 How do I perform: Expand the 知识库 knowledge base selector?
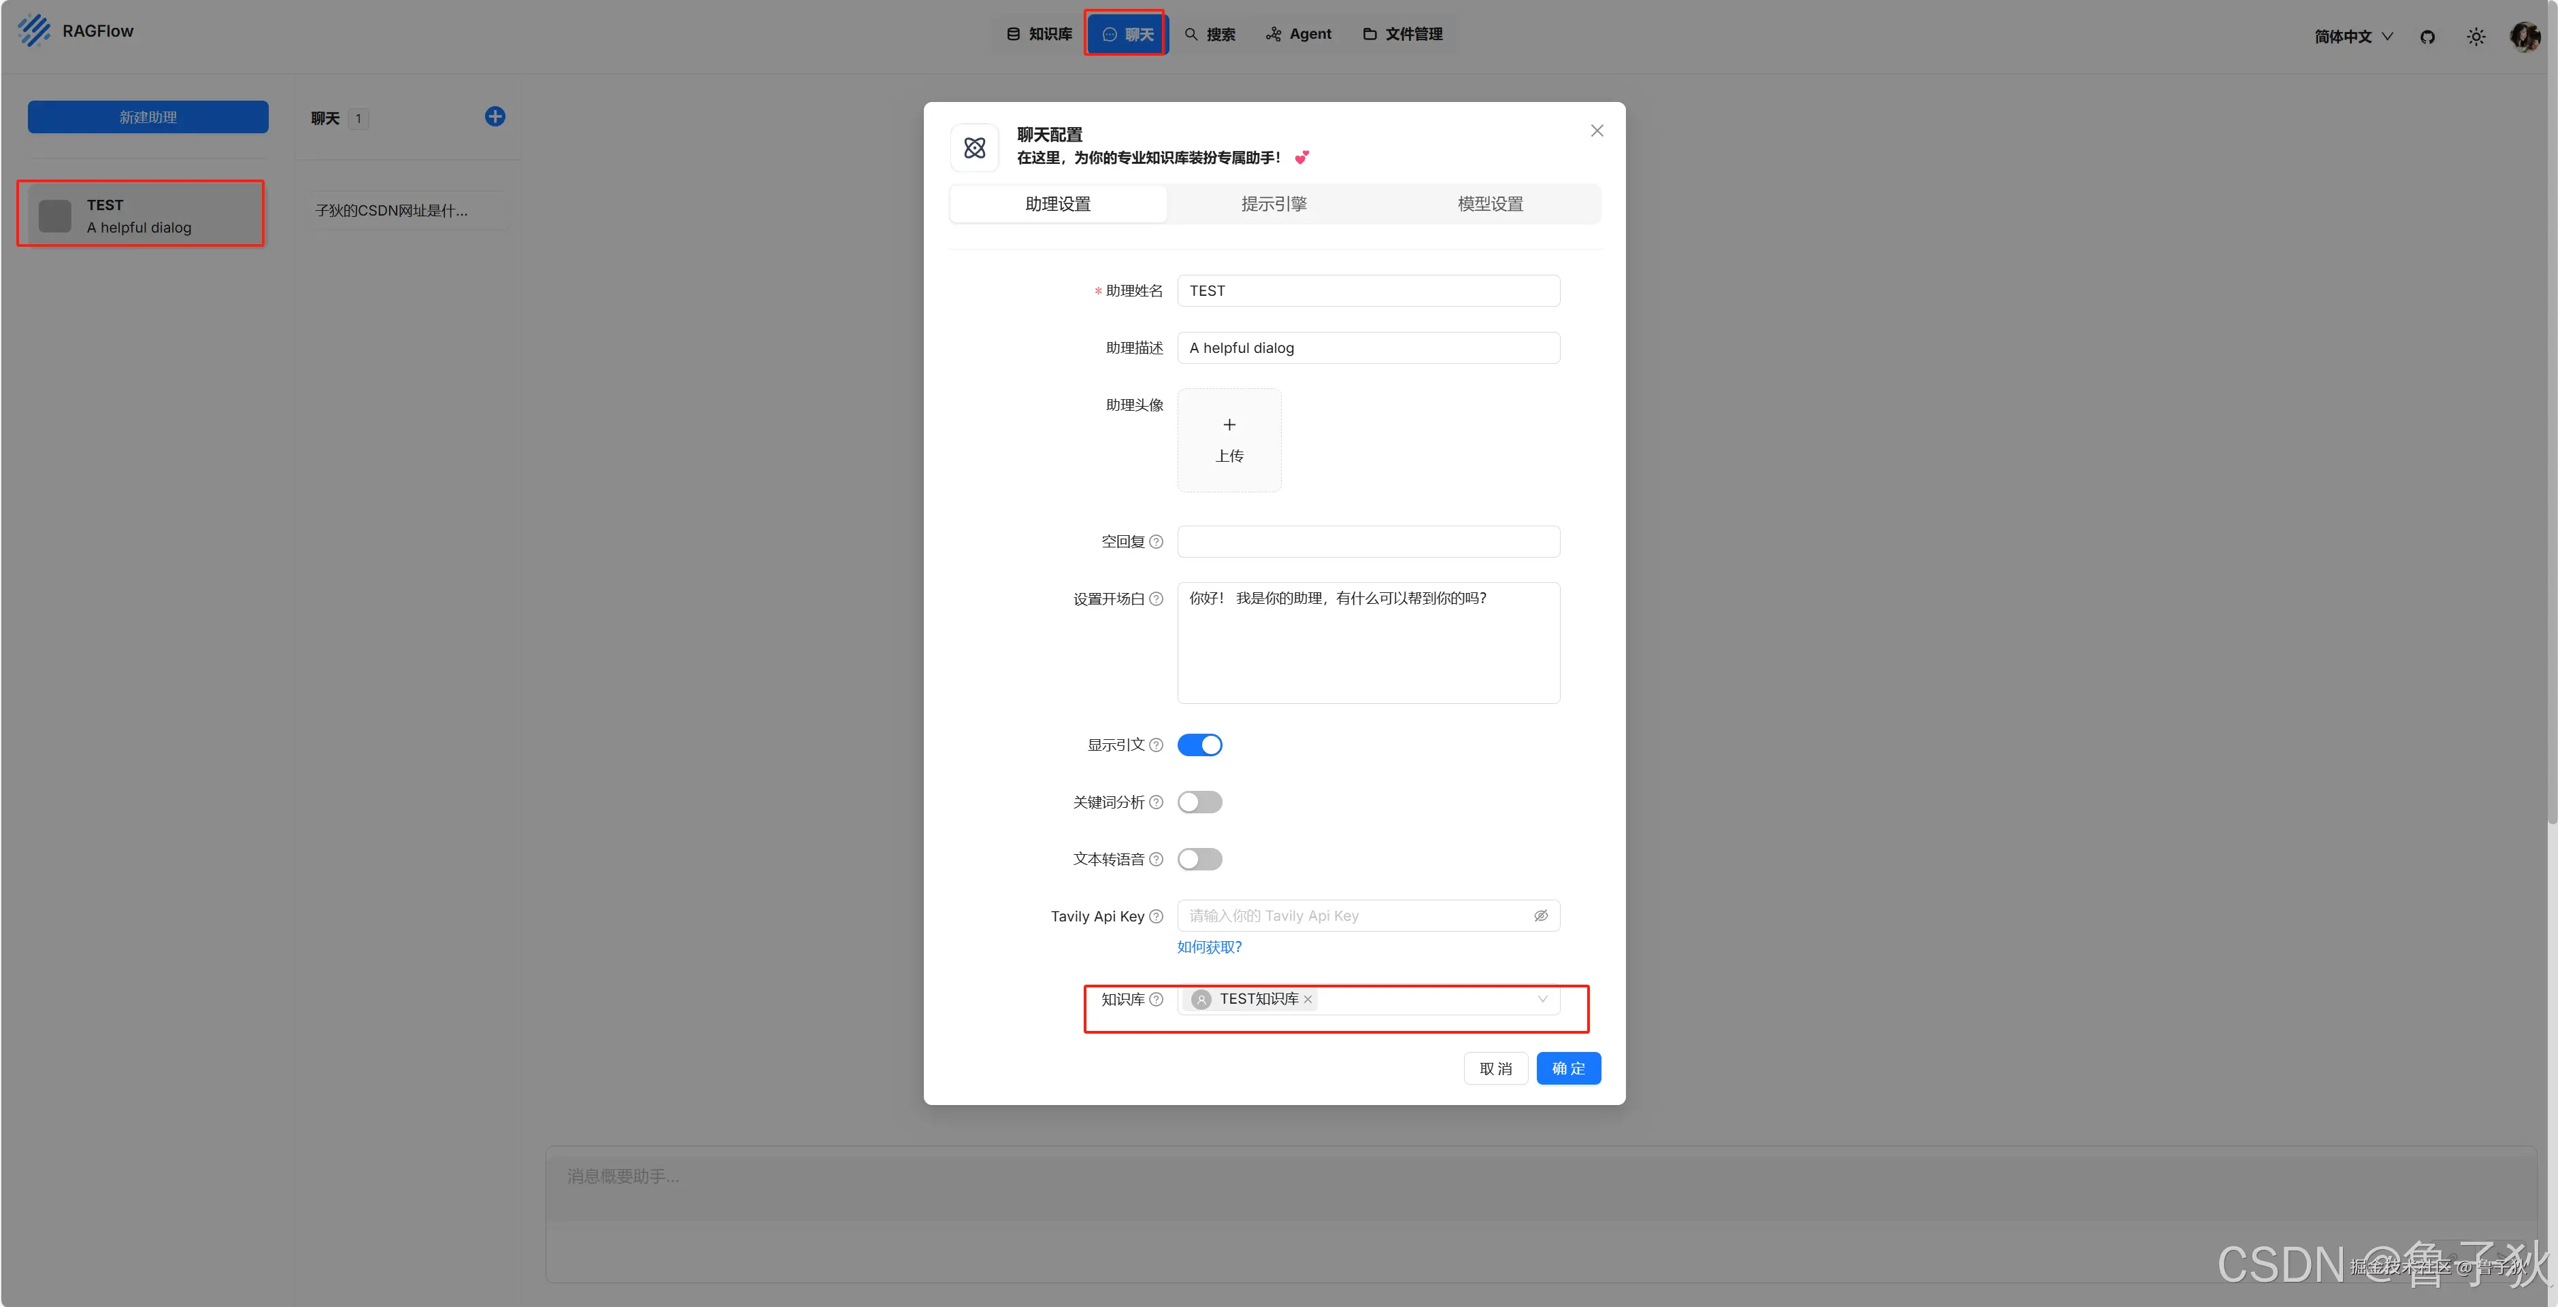(1541, 1000)
